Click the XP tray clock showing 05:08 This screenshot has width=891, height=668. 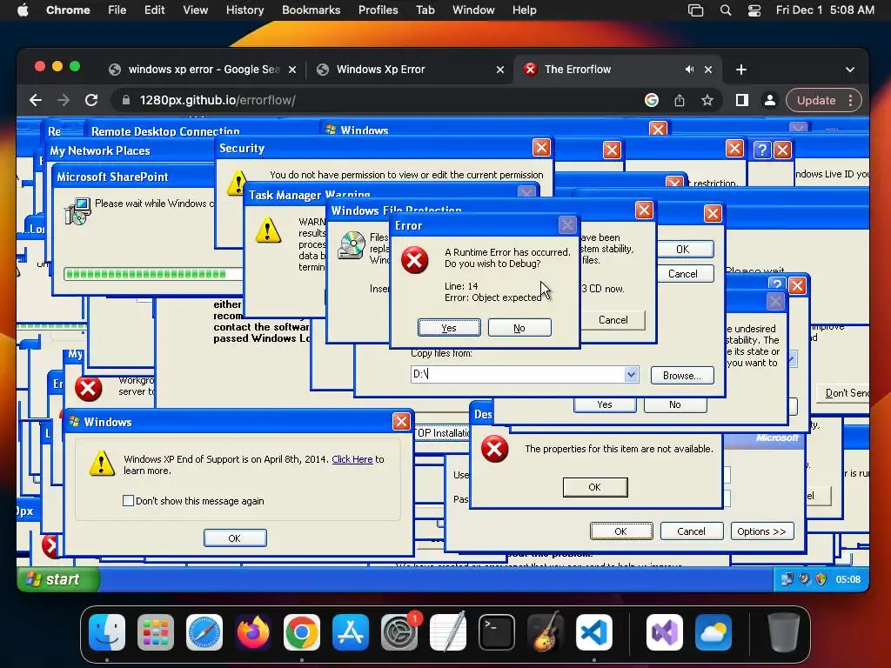(847, 579)
